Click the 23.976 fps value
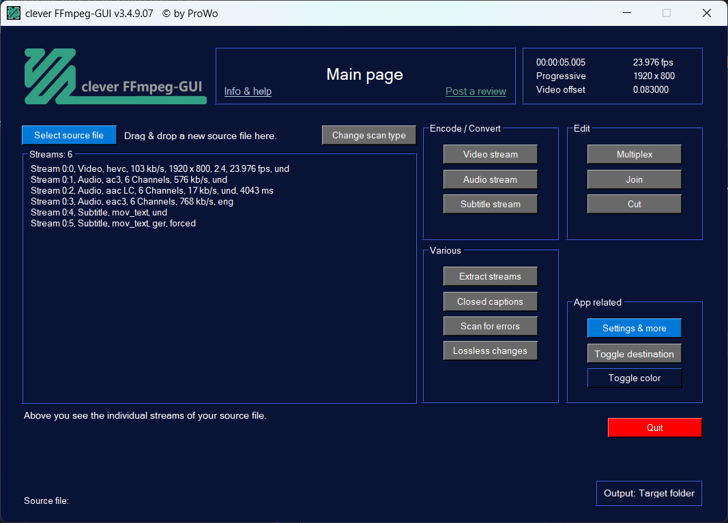Image resolution: width=728 pixels, height=523 pixels. coord(653,62)
